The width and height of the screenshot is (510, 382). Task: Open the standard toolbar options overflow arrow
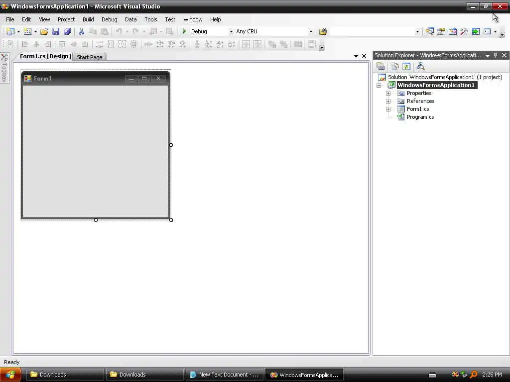point(502,34)
